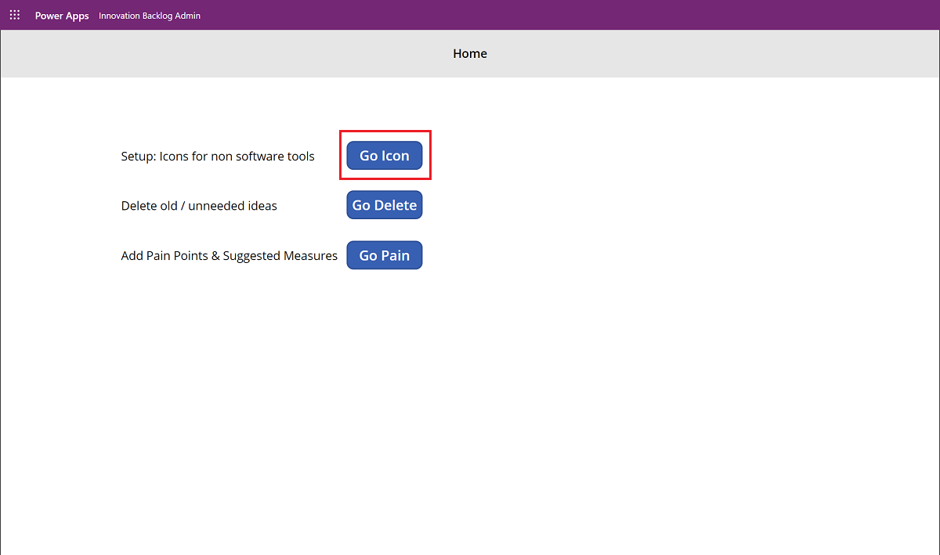The height and width of the screenshot is (555, 940).
Task: Click the Setup: Icons for non software tools label
Action: pyautogui.click(x=217, y=156)
